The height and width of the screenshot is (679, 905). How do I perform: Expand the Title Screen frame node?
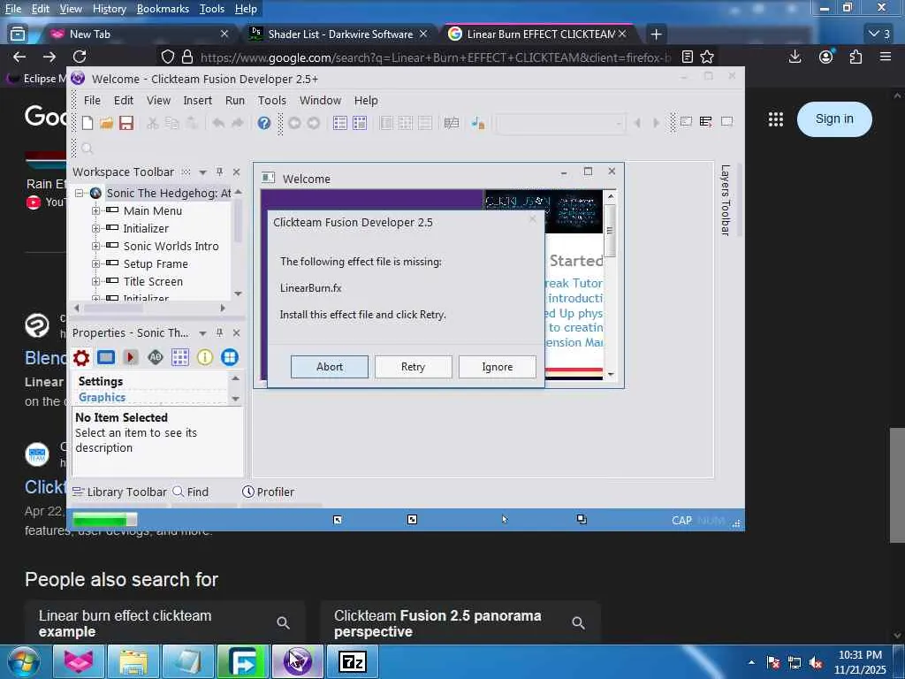[95, 281]
